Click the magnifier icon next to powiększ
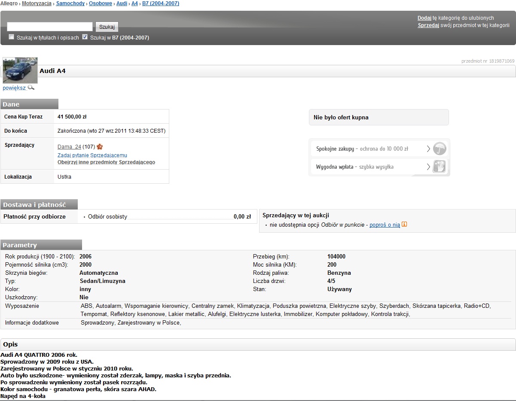 point(31,88)
